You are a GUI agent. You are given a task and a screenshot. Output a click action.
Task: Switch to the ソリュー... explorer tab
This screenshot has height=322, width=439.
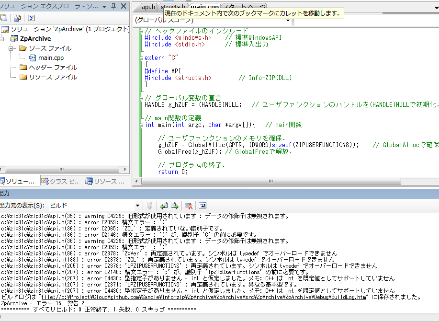19,181
